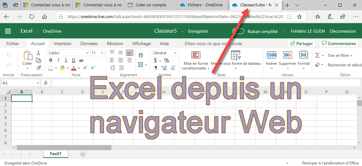
Task: Open the font size 11 dropdown
Action: 102,53
